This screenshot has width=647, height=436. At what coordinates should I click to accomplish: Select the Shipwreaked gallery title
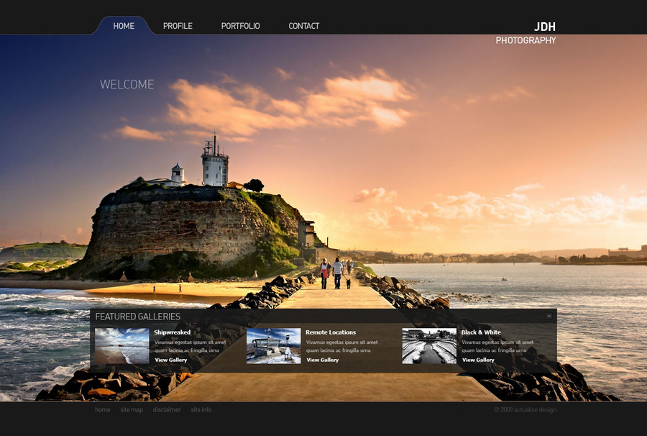tap(172, 332)
